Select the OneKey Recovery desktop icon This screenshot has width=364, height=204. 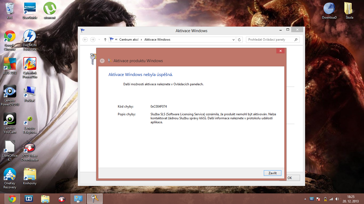point(10,178)
